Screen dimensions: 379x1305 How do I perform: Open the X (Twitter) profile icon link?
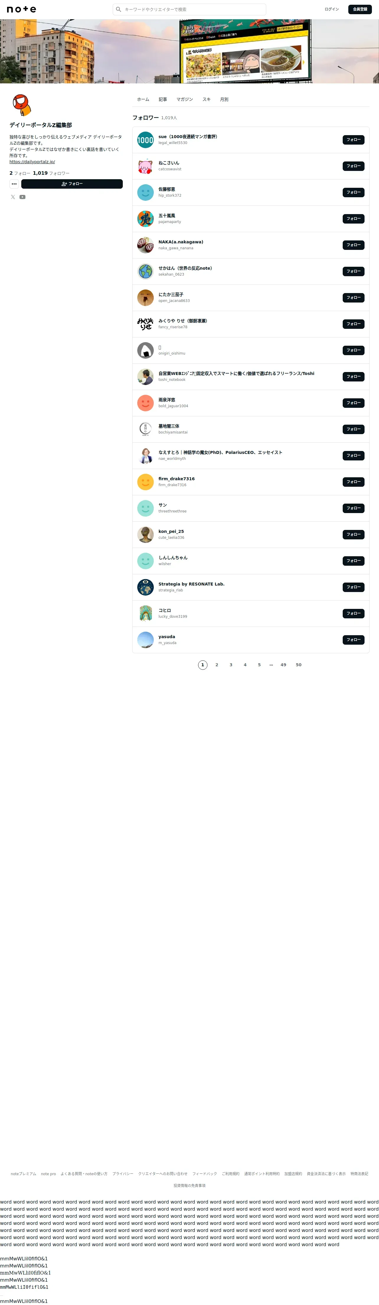(x=13, y=197)
